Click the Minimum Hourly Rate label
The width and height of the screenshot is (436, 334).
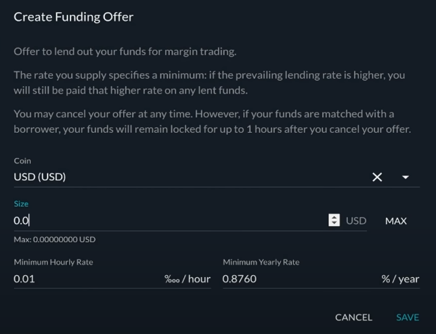53,262
